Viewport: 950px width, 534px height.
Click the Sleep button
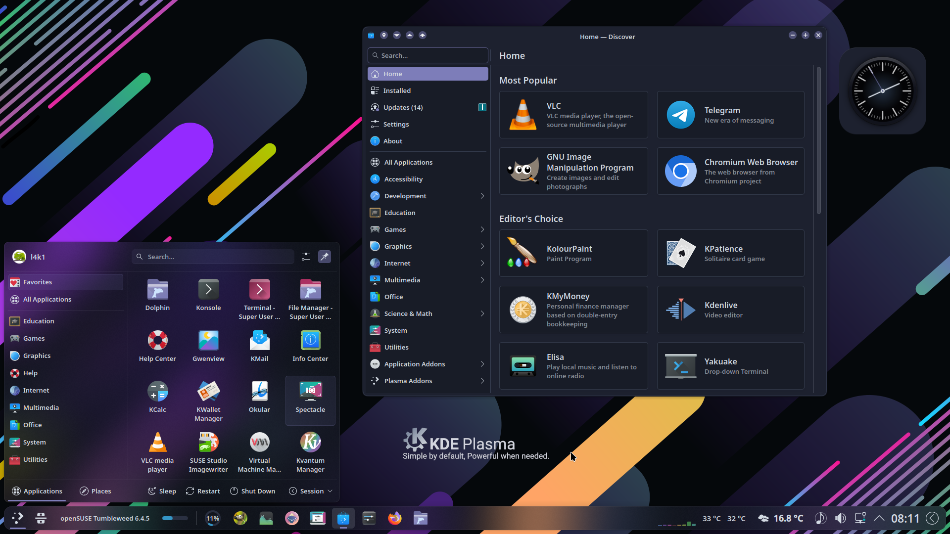click(162, 491)
